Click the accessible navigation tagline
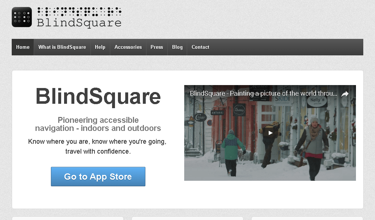Image resolution: width=375 pixels, height=220 pixels. click(x=98, y=124)
